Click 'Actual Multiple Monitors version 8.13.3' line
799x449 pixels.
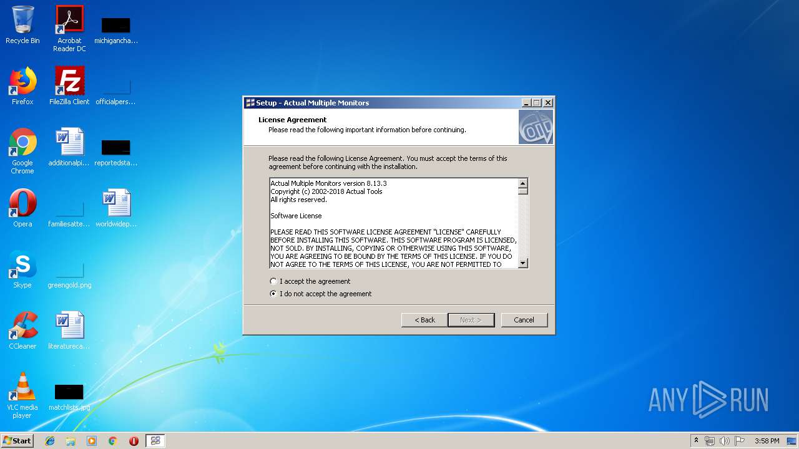click(328, 183)
